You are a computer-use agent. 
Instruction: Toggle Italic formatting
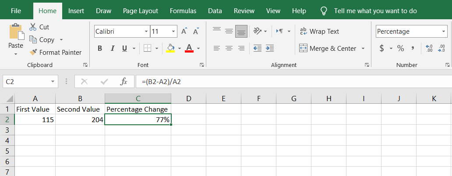point(112,48)
